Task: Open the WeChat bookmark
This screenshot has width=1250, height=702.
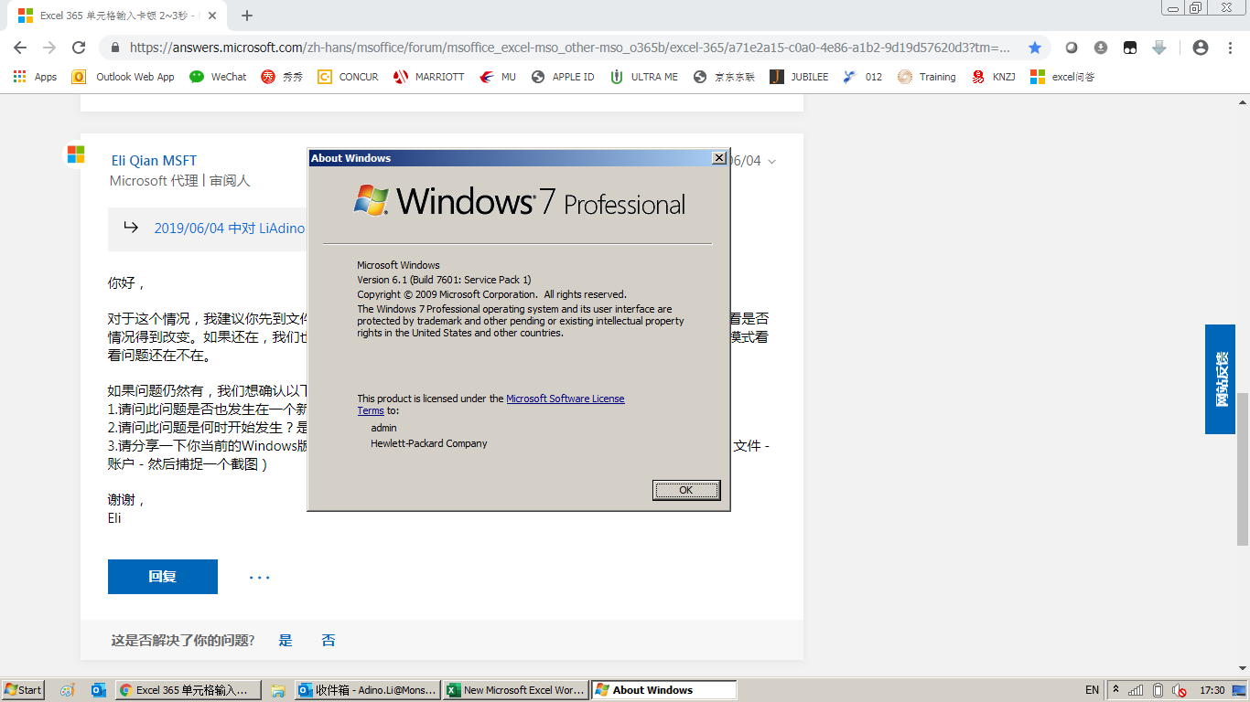Action: coord(218,77)
